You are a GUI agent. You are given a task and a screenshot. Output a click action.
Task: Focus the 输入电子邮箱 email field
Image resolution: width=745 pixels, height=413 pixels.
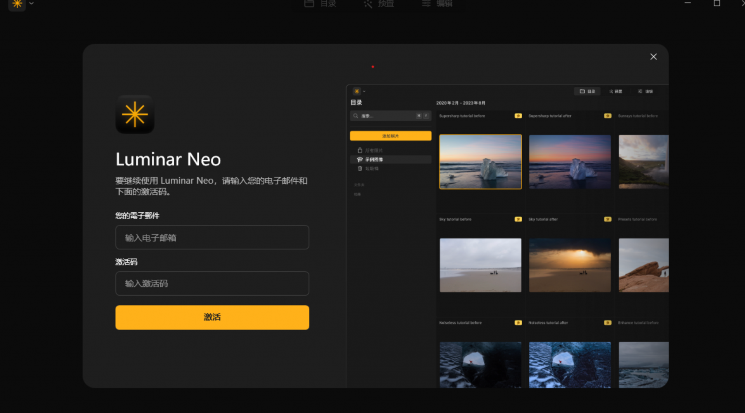(212, 237)
